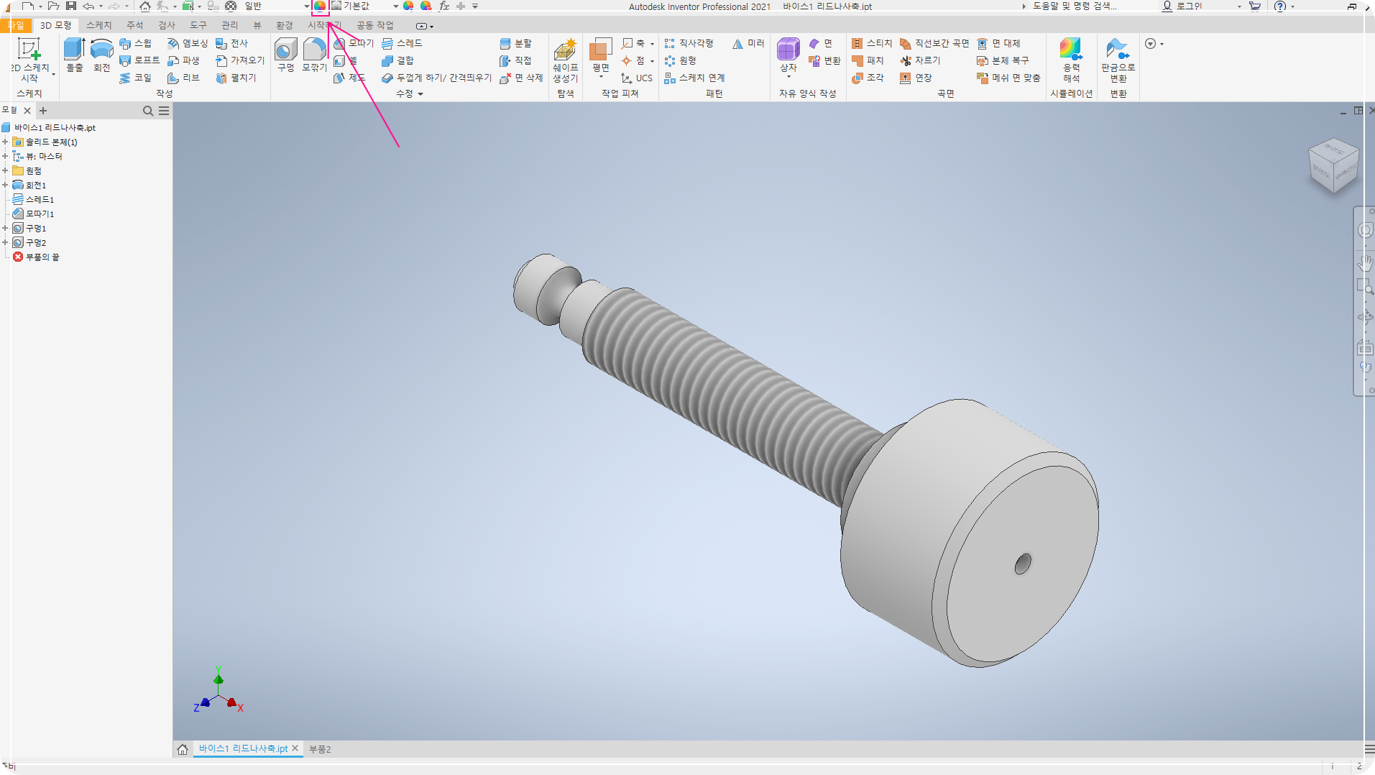
Task: Select the Emboss (엠보싱) tool
Action: [188, 43]
